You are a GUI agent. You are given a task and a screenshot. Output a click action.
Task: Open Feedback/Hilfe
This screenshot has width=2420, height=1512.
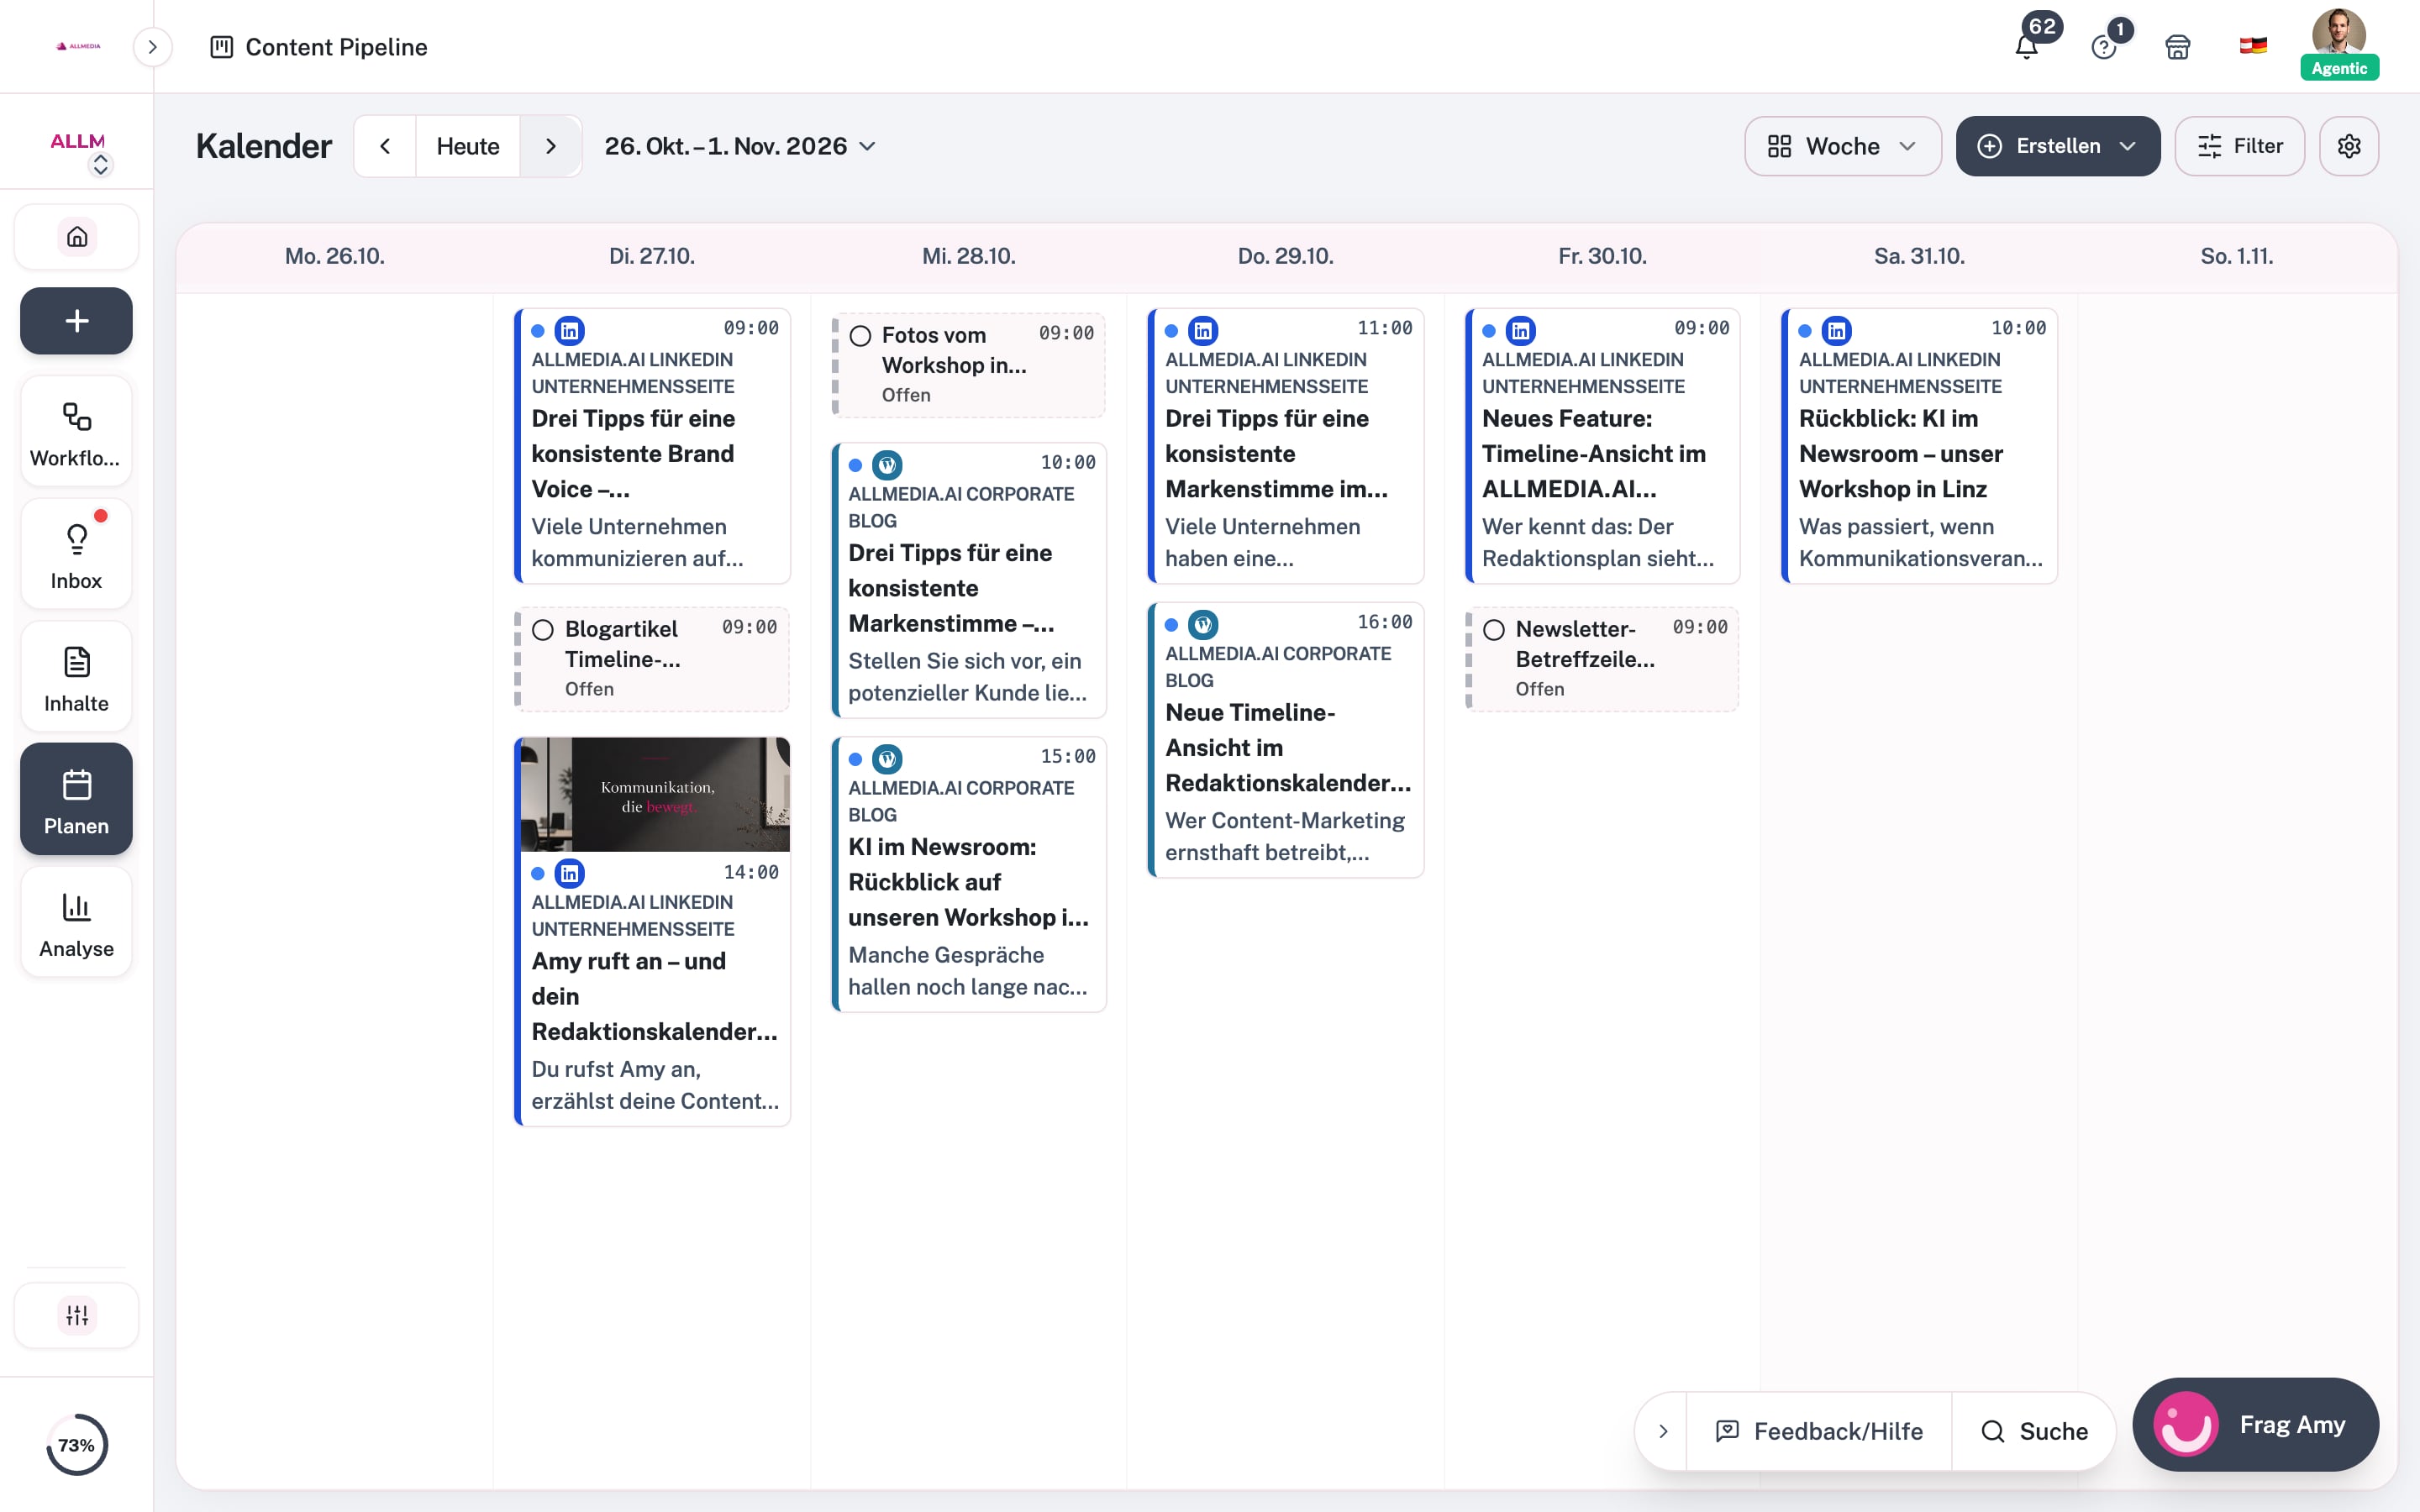coord(1819,1431)
